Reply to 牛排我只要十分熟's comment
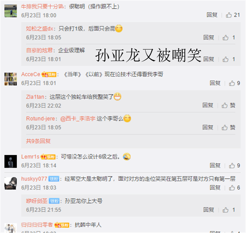This screenshot has width=246, height=233. (x=212, y=15)
